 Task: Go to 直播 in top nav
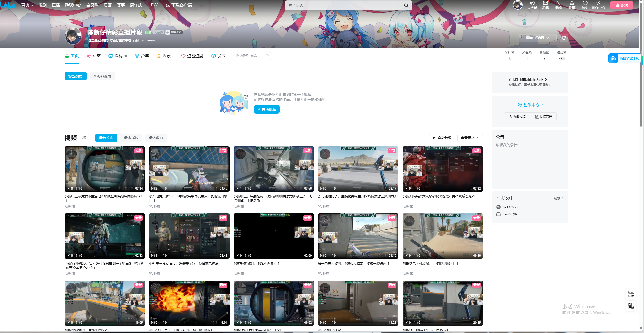pyautogui.click(x=56, y=5)
